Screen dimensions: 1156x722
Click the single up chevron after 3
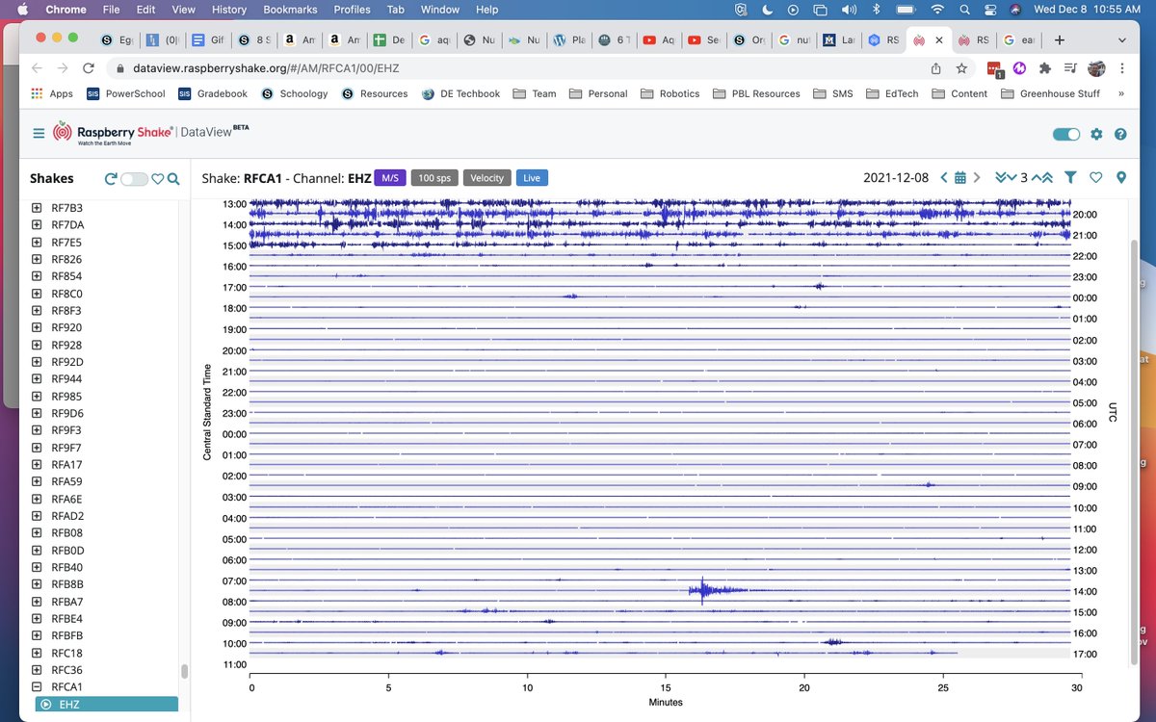1036,178
